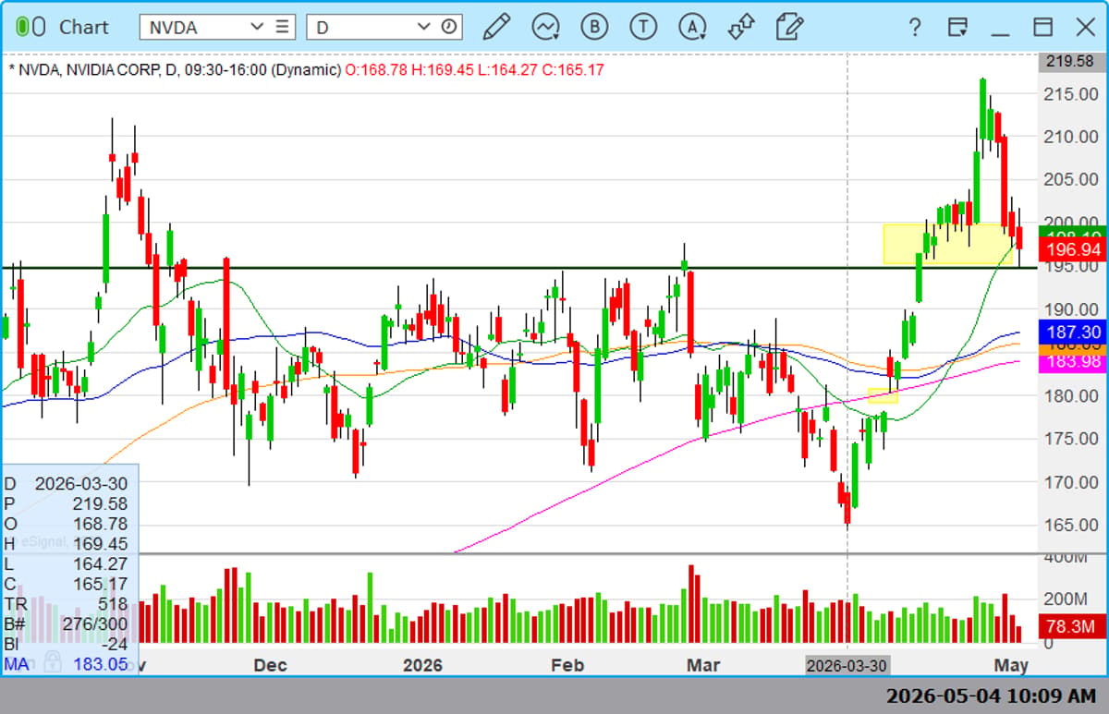
Task: Click the circled T toolbar icon
Action: [643, 26]
